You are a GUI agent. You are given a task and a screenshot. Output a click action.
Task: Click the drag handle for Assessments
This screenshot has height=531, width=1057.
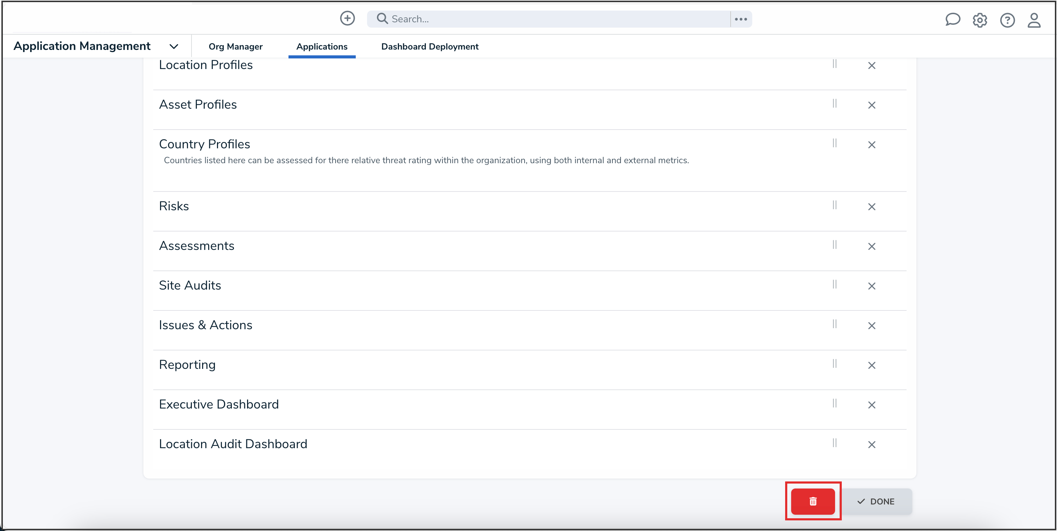834,245
